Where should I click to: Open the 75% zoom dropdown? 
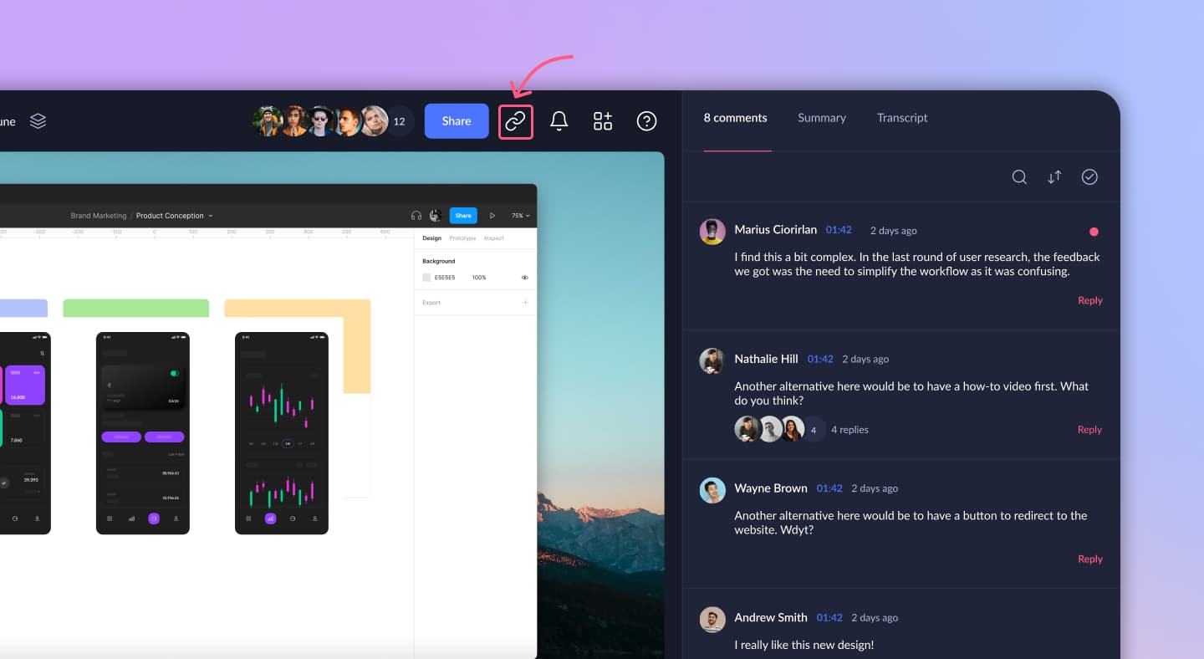(521, 216)
